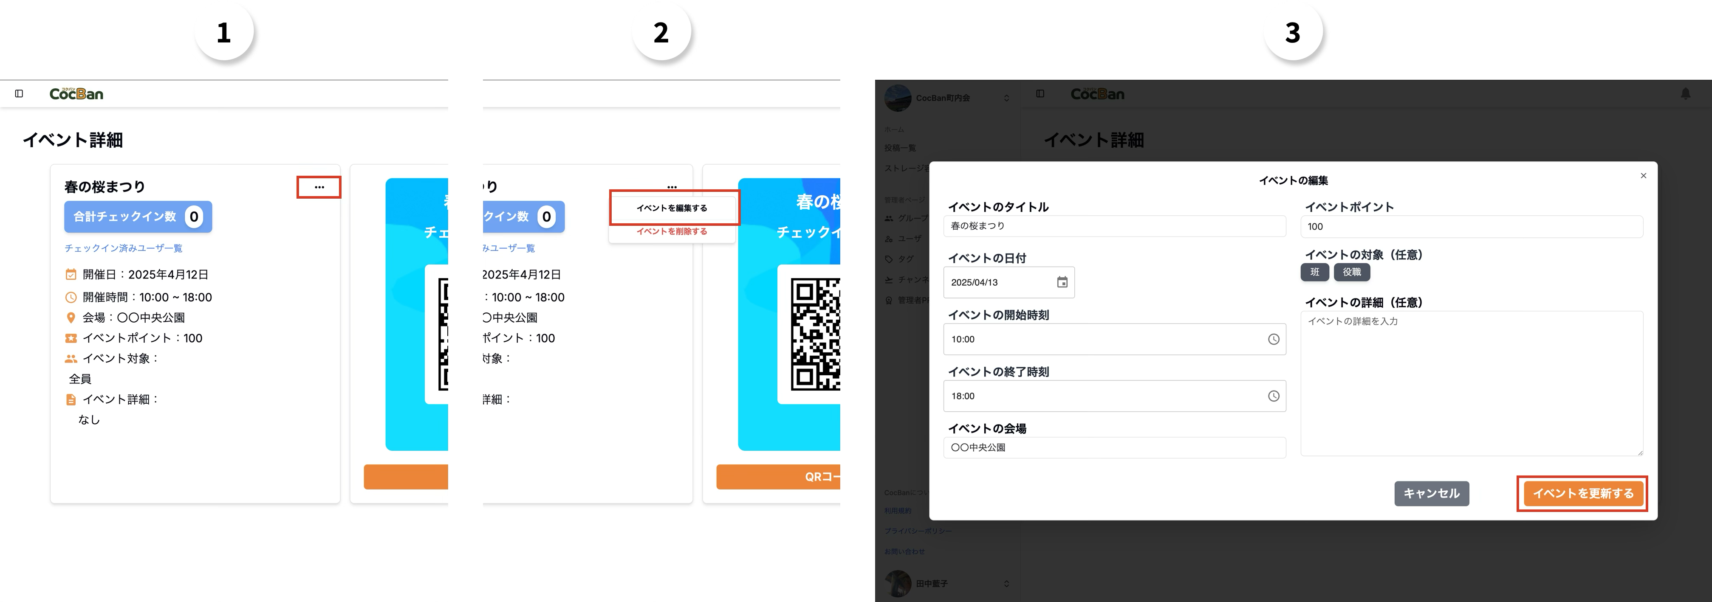Click the CocBan町内会 organization avatar
Image resolution: width=1712 pixels, height=602 pixels.
(x=898, y=98)
